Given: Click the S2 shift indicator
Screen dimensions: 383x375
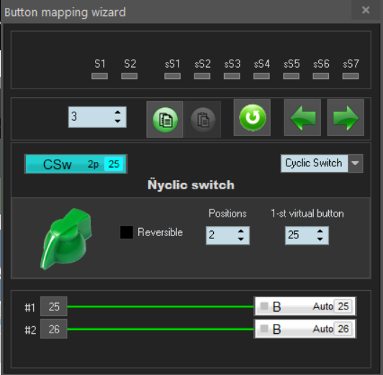Looking at the screenshot, I should click(130, 76).
